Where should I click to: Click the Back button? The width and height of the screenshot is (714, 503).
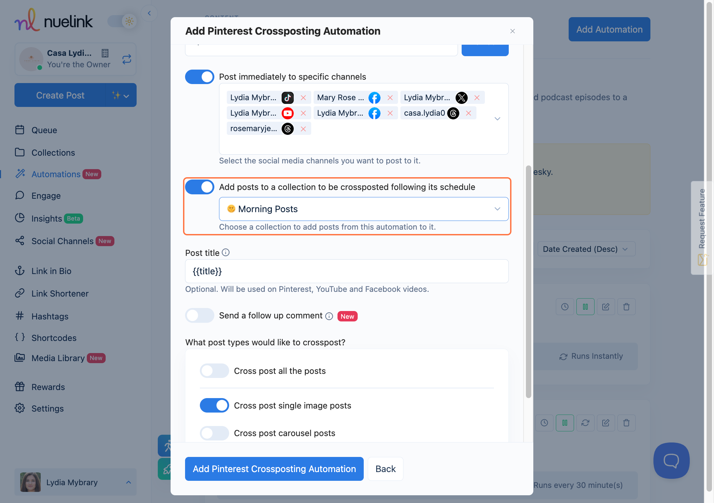385,469
